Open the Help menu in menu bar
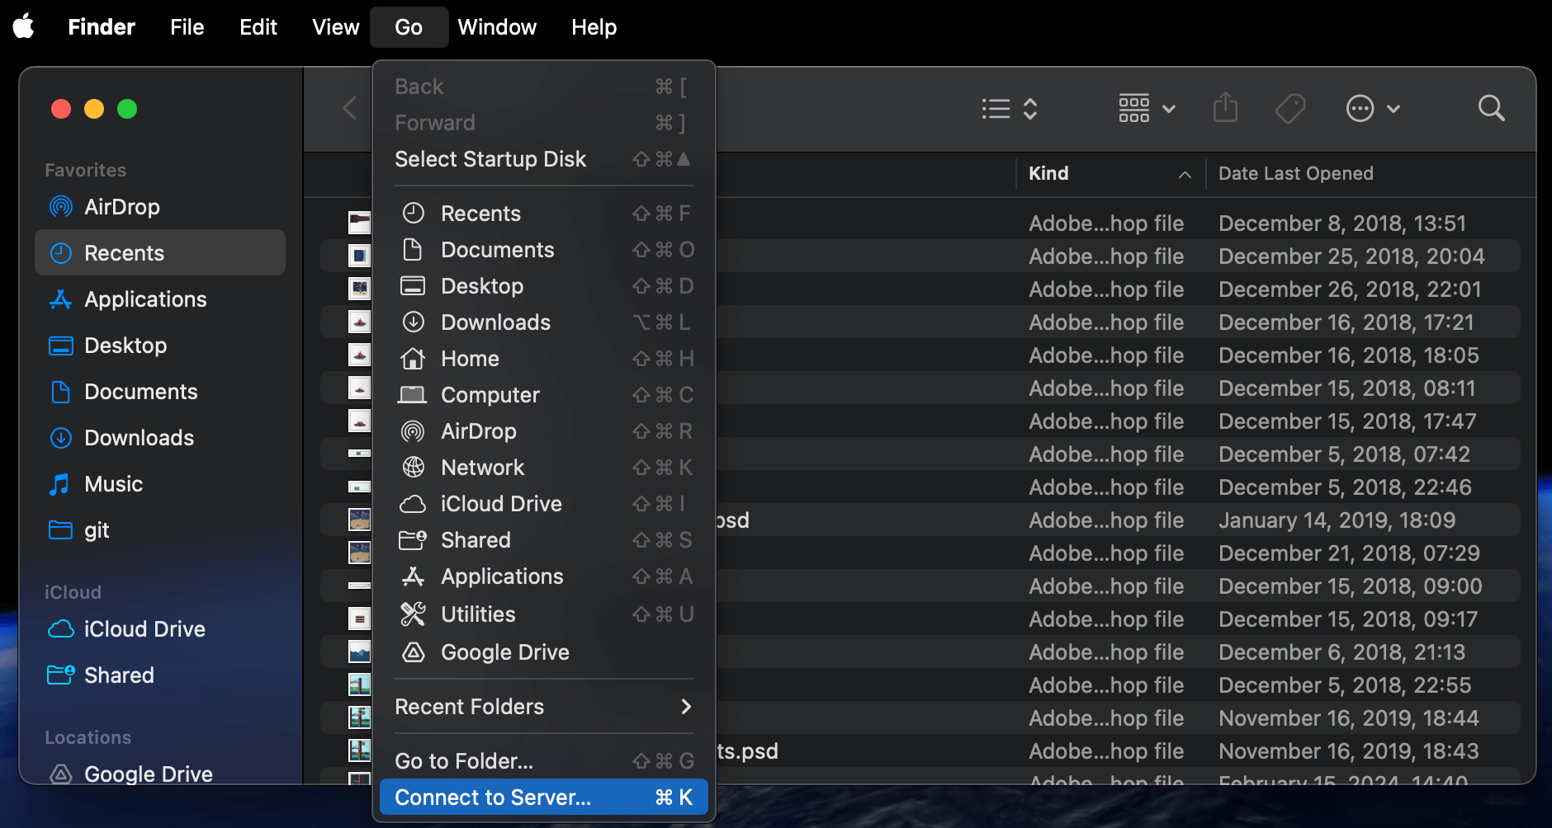Viewport: 1552px width, 828px height. click(594, 26)
